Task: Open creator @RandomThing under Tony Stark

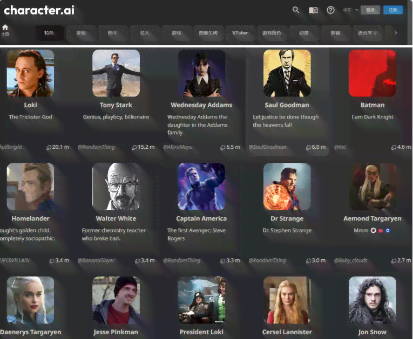Action: click(96, 147)
